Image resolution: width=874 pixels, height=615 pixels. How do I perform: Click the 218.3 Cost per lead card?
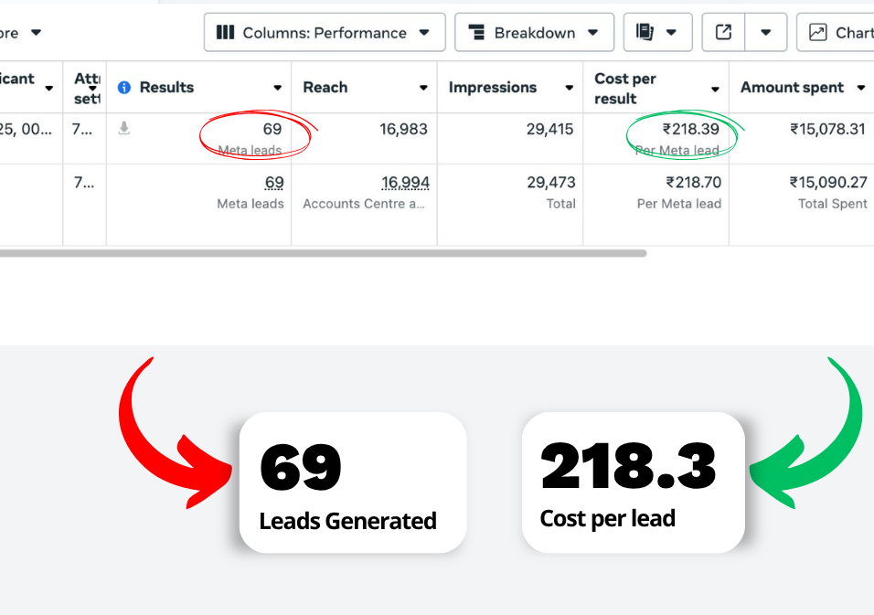coord(633,482)
